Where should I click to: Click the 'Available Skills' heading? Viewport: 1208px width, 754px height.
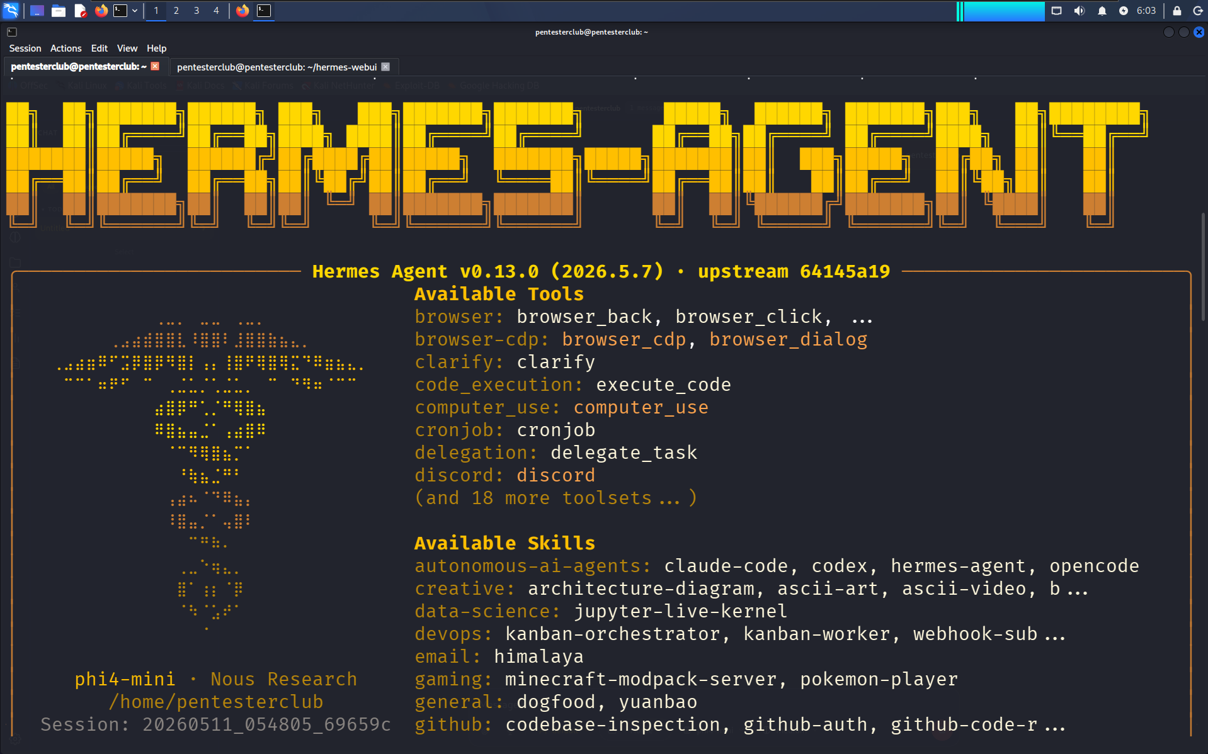click(504, 543)
